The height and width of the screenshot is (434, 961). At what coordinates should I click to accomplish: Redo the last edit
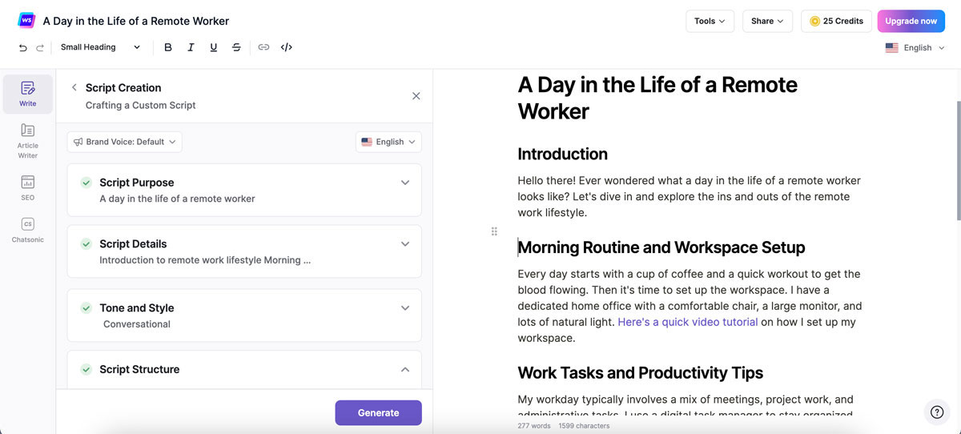[40, 47]
